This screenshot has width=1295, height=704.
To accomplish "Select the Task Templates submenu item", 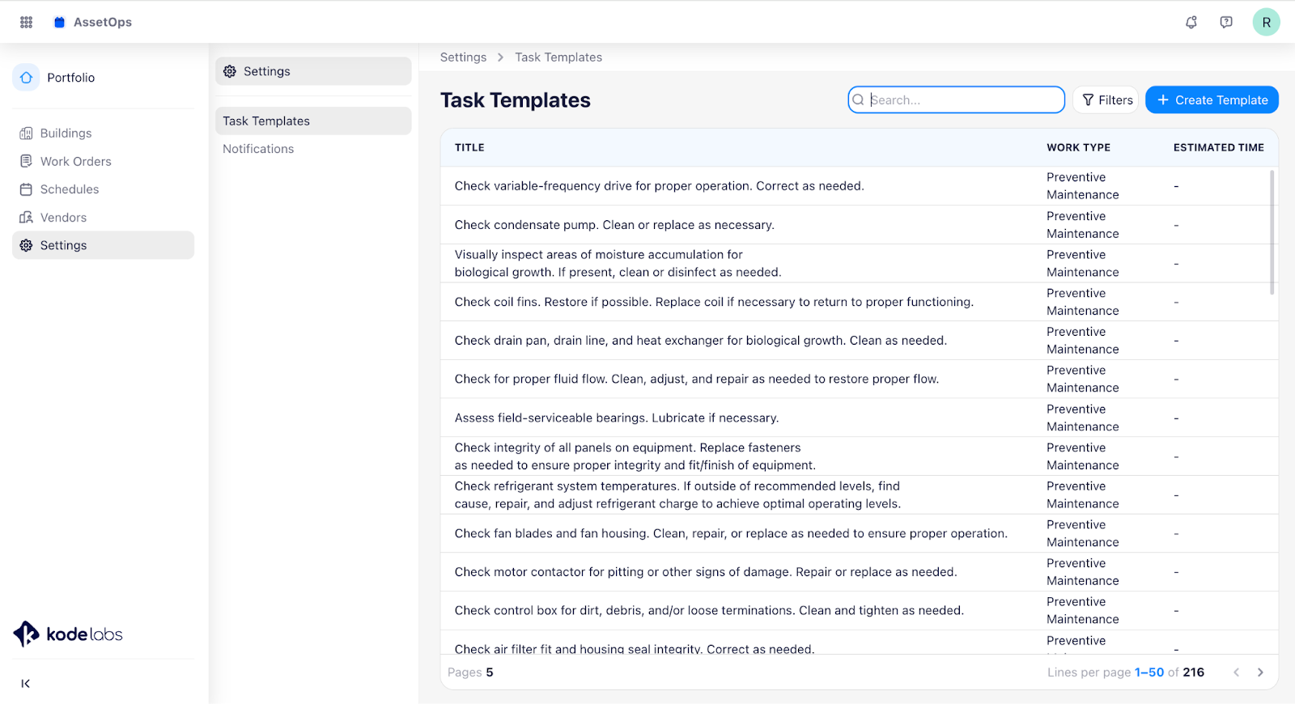I will coord(313,121).
